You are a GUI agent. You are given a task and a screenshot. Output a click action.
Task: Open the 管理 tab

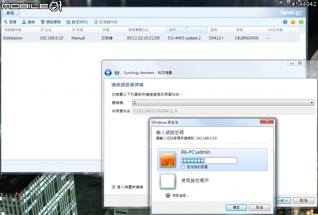tap(10, 13)
